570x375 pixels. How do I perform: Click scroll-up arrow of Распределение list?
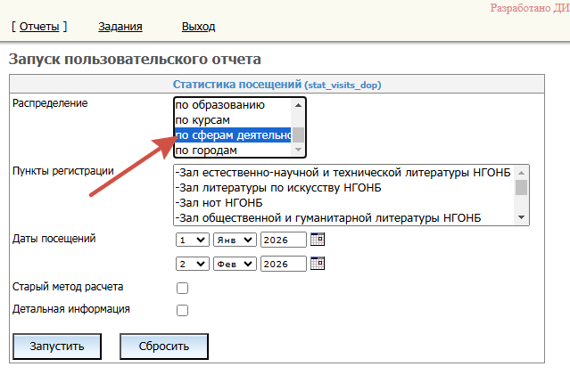pos(298,105)
